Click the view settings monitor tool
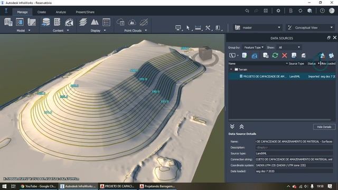 click(x=178, y=27)
